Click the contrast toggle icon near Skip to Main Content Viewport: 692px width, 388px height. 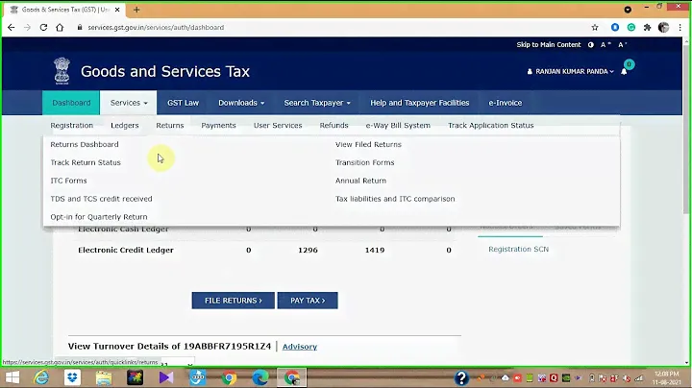click(589, 45)
